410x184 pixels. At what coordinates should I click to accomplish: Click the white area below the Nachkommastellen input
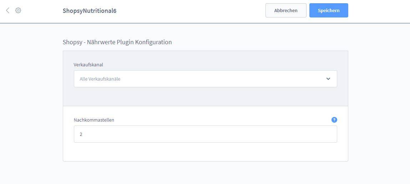(205, 152)
